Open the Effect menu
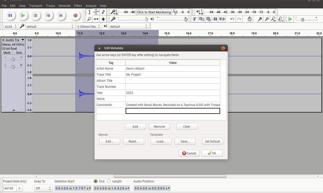The height and width of the screenshot is (193, 323). [x=78, y=6]
